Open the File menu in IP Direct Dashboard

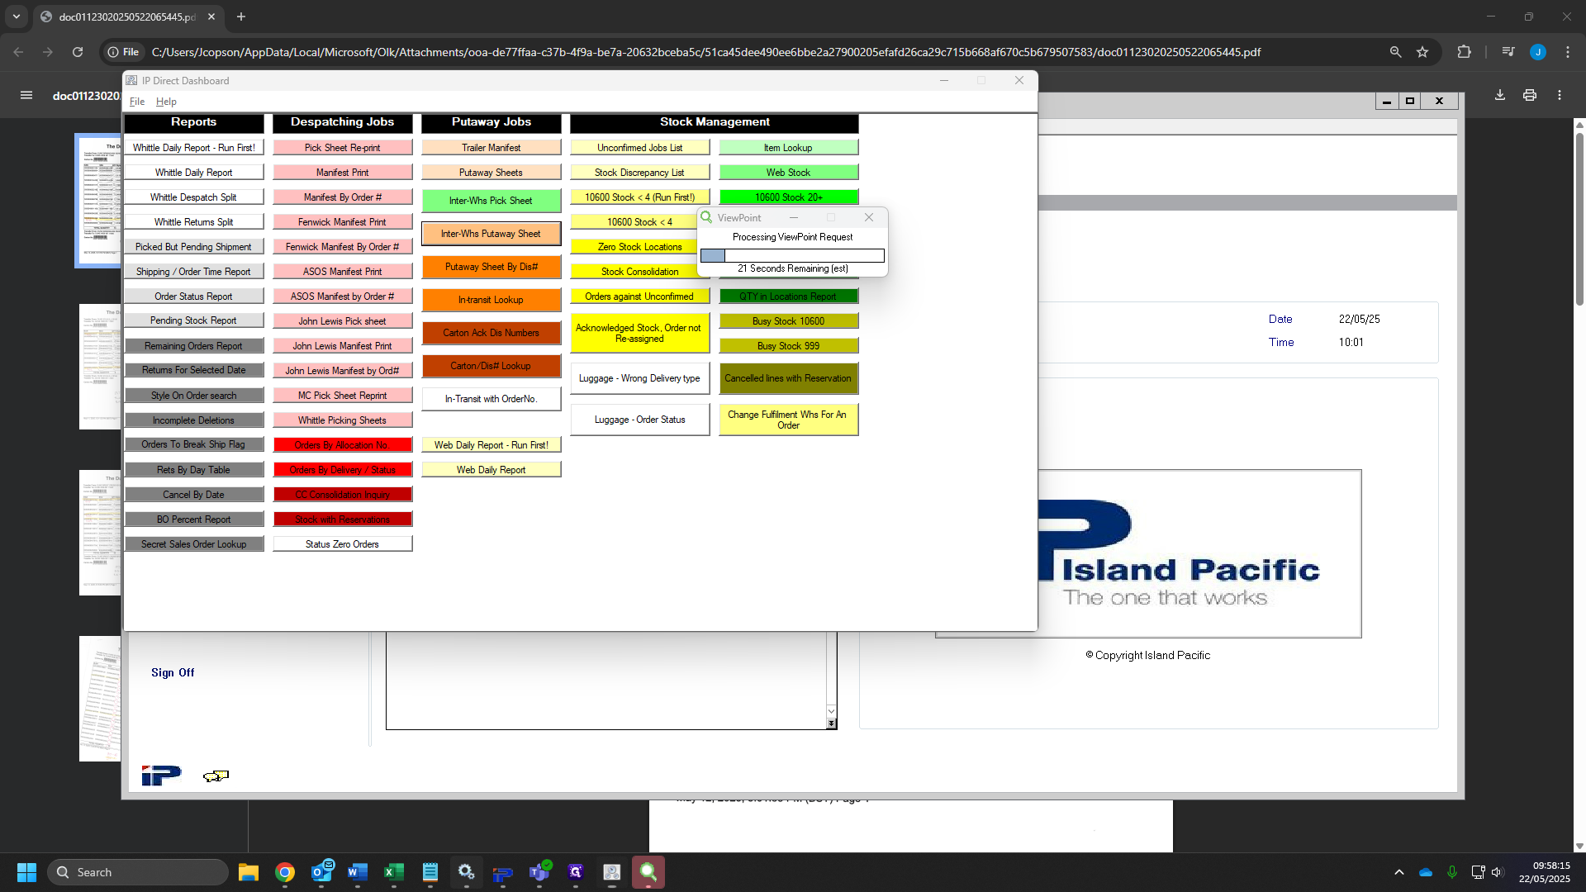pos(137,102)
